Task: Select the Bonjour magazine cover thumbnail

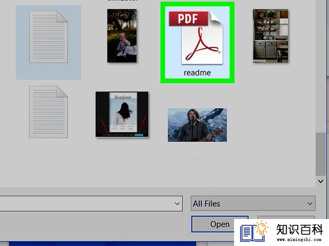Action: [x=122, y=114]
